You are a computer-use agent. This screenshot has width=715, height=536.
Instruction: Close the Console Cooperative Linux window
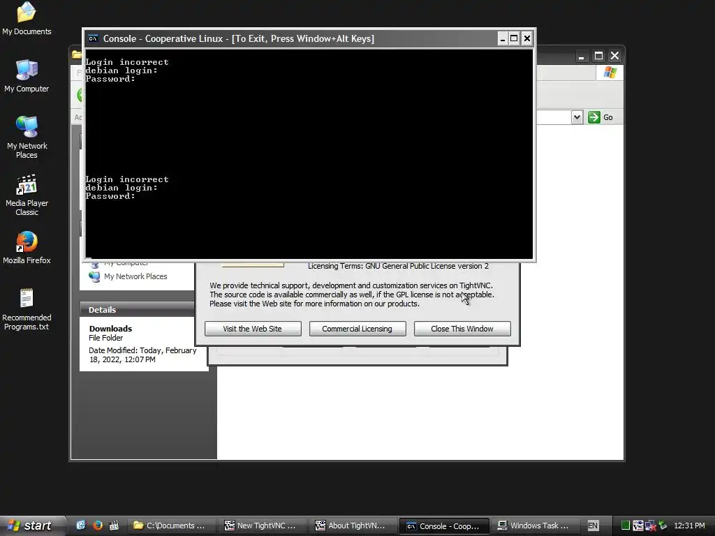526,39
